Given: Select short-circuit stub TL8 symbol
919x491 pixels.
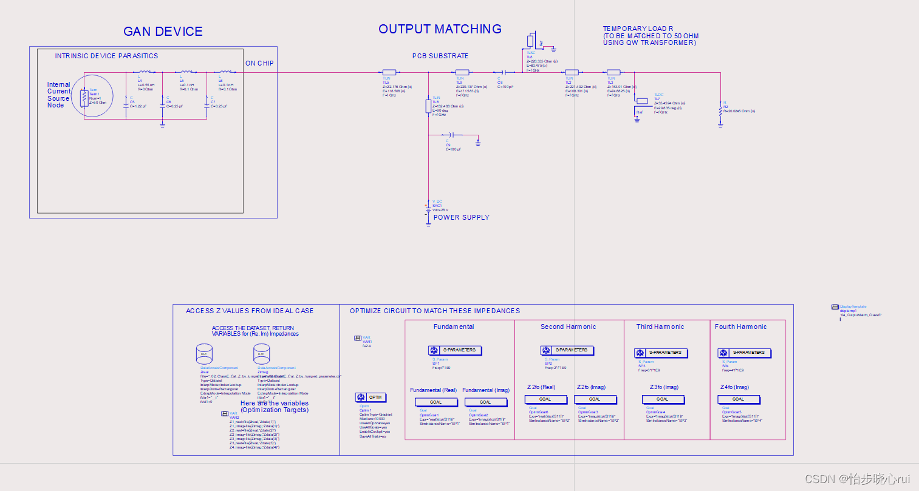Looking at the screenshot, I should [531, 41].
